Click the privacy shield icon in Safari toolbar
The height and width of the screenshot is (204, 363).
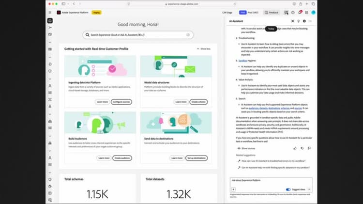pyautogui.click(x=129, y=4)
